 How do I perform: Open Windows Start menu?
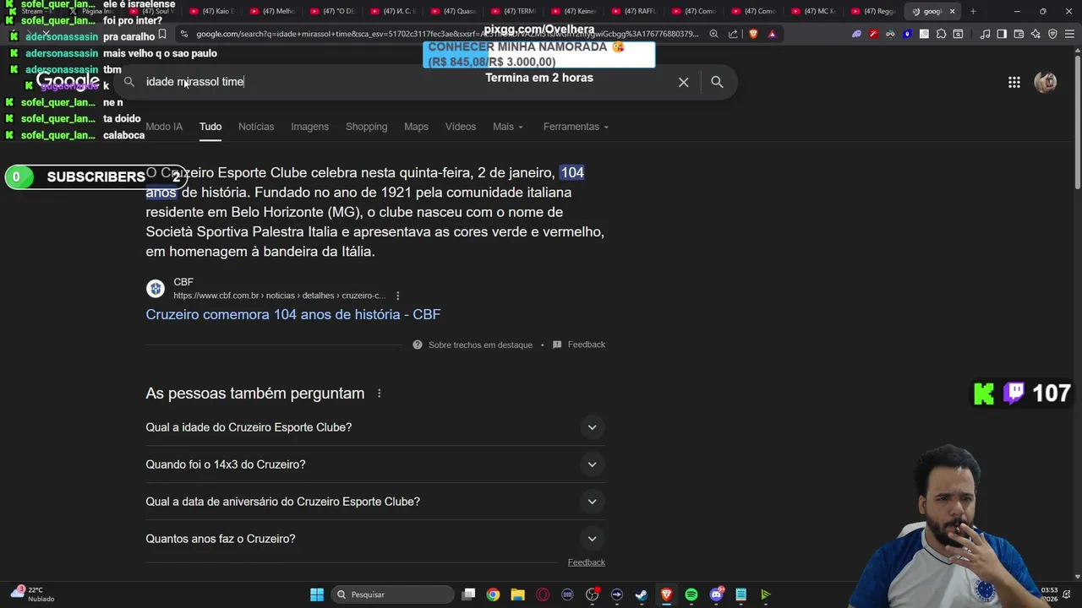click(317, 594)
